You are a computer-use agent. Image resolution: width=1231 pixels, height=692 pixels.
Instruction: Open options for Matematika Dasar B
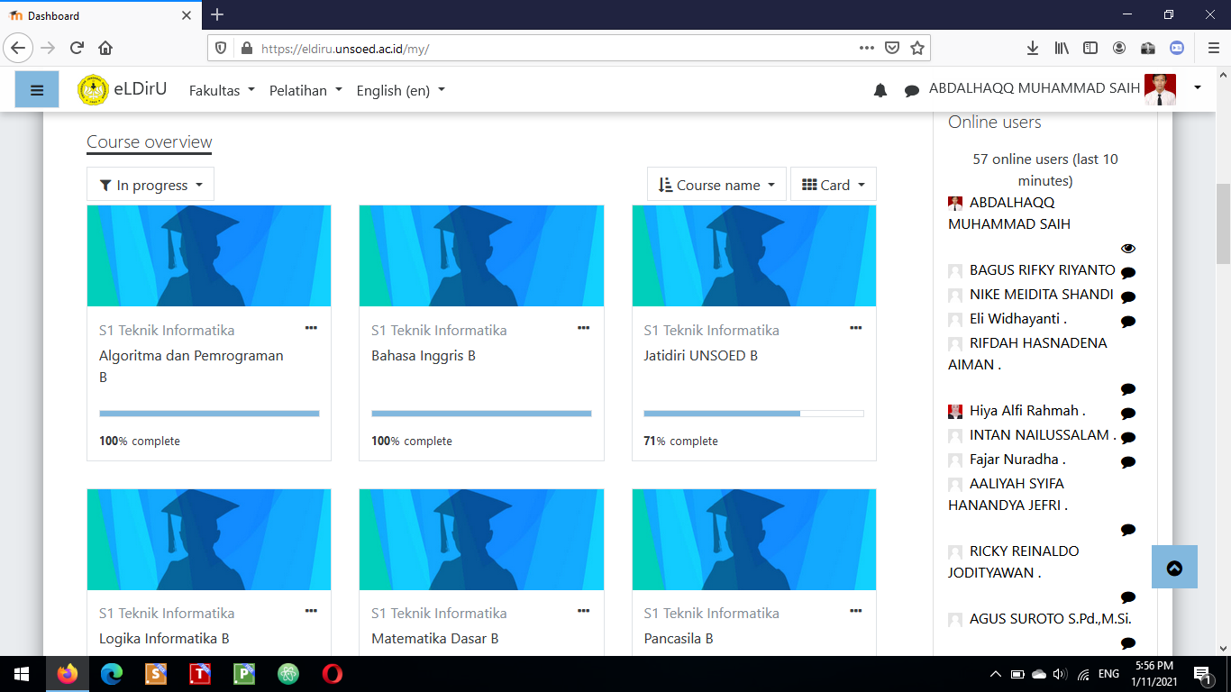tap(583, 611)
